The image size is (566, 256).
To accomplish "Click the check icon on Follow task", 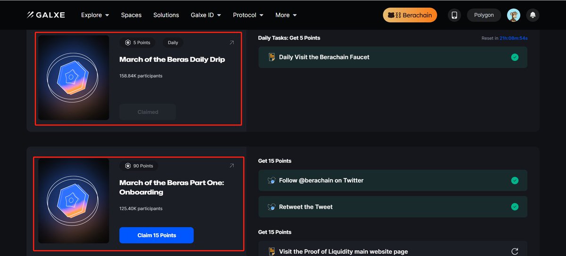I will pyautogui.click(x=515, y=180).
